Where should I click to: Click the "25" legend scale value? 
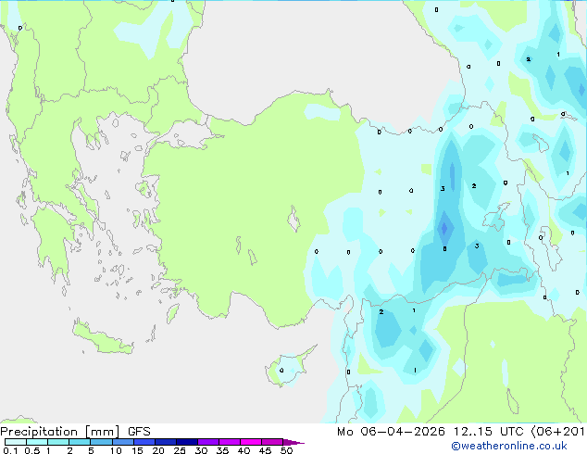coord(180,450)
